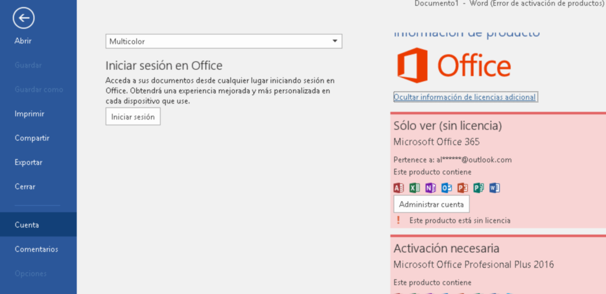Click Guardar como in the sidebar
This screenshot has width=606, height=294.
38,90
